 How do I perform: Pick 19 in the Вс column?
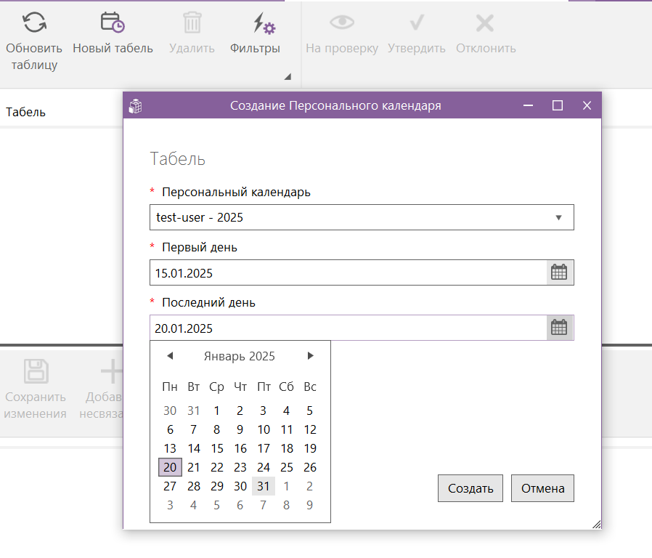tap(310, 448)
